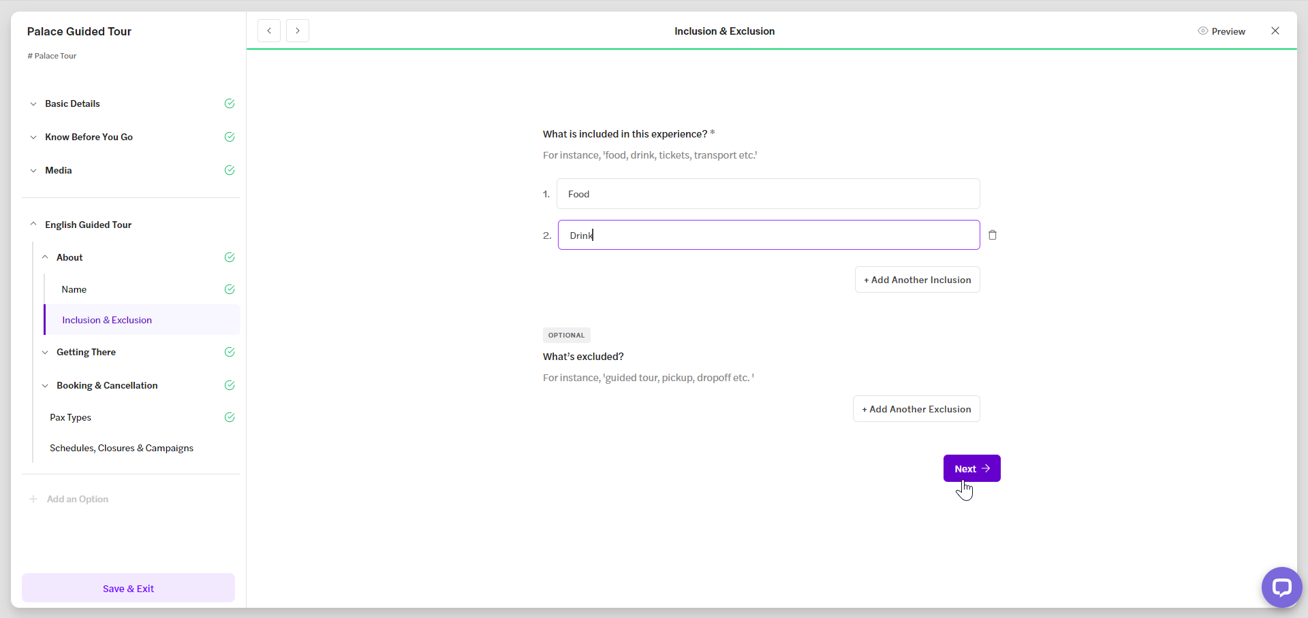Viewport: 1308px width, 618px height.
Task: Select Inclusion & Exclusion step
Action: [142, 320]
